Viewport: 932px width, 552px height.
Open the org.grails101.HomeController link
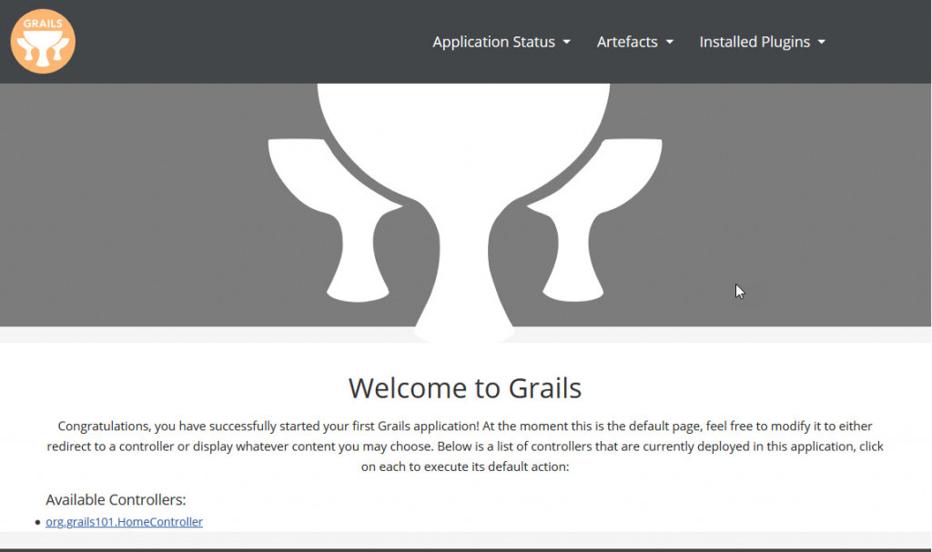click(124, 522)
